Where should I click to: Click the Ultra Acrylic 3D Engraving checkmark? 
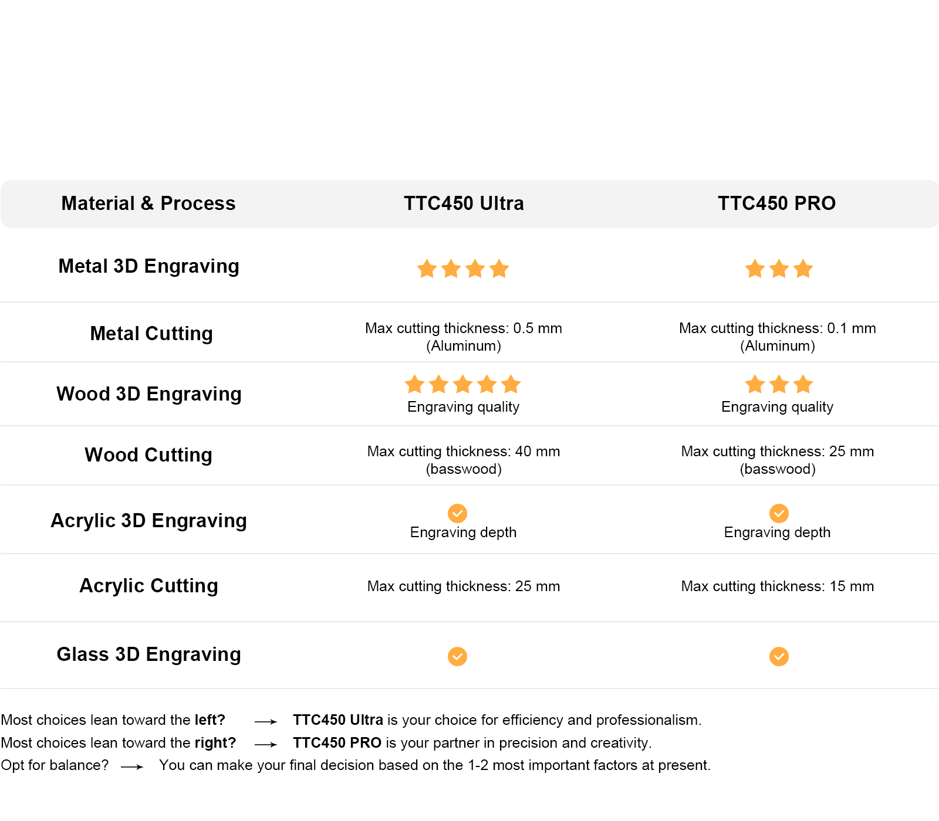coord(457,513)
